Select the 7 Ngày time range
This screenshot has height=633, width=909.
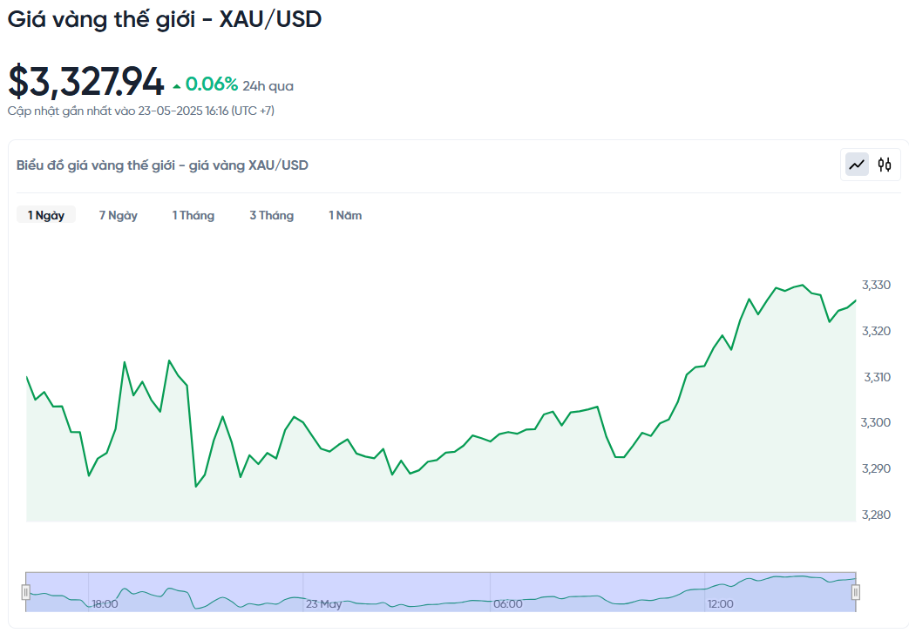click(x=119, y=215)
